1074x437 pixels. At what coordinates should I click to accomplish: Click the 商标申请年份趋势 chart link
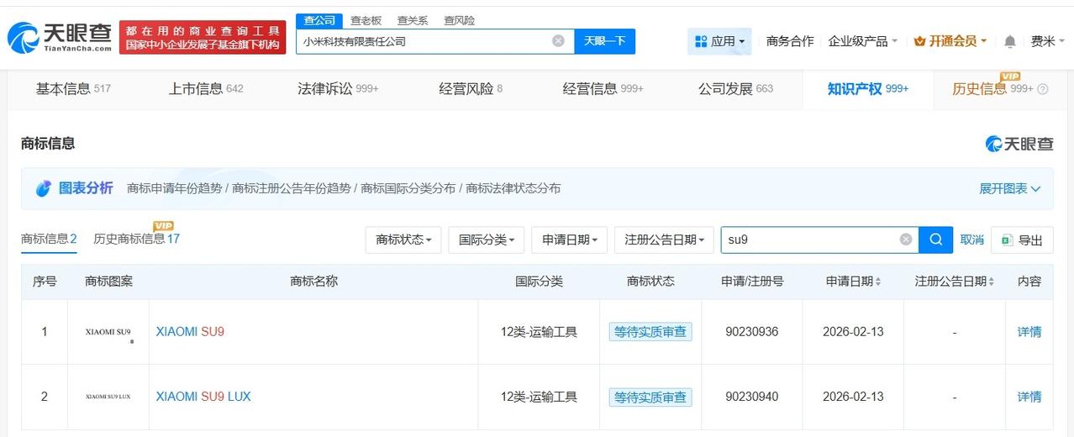pos(174,188)
